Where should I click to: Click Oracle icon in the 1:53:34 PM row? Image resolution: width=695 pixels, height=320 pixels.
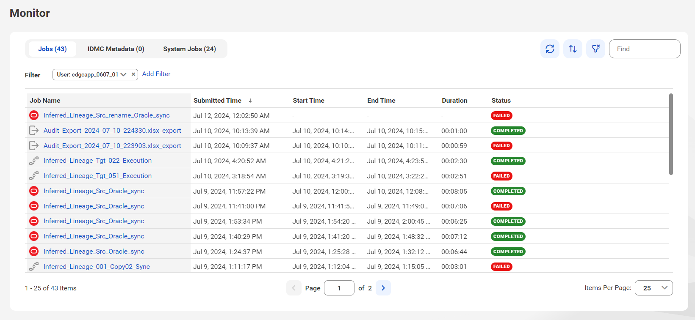click(34, 221)
